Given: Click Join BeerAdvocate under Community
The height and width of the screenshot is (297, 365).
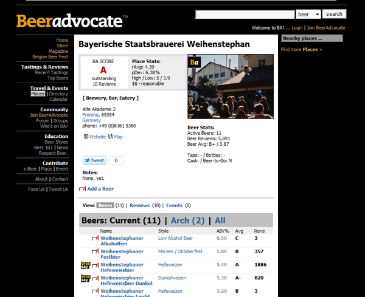Looking at the screenshot, I should click(49, 115).
